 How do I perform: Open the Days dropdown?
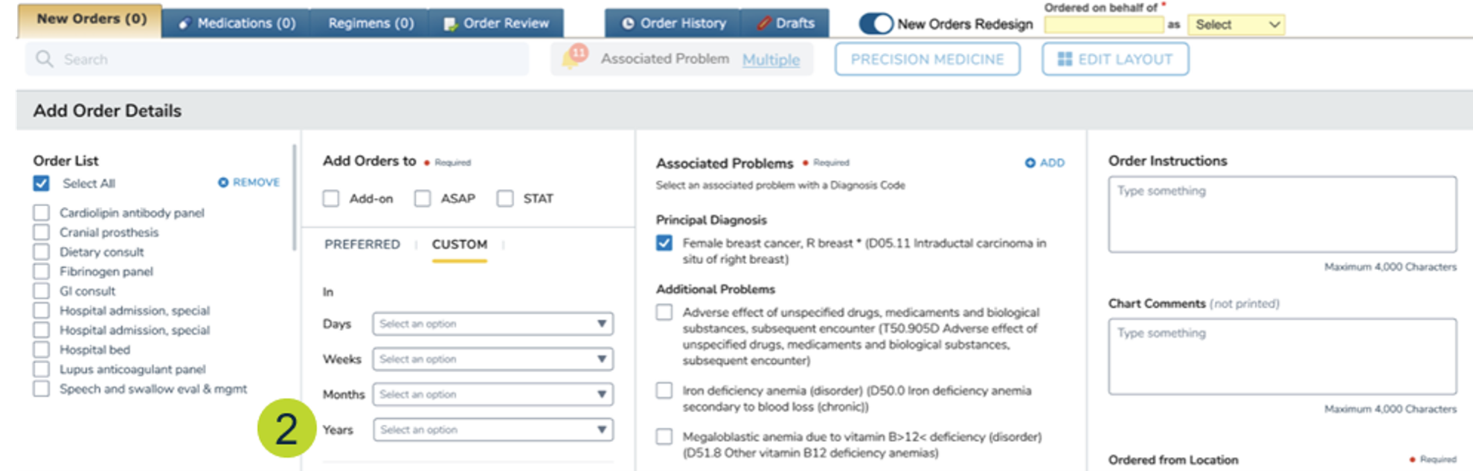point(492,324)
